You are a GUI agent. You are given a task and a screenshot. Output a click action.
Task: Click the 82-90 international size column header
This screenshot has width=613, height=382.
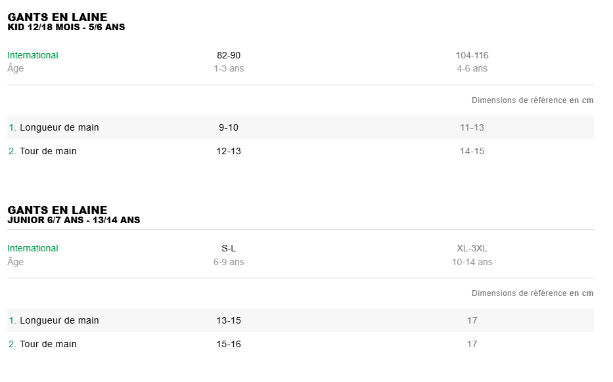[229, 55]
